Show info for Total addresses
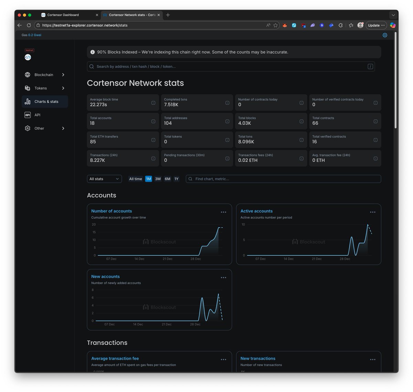 pos(227,121)
